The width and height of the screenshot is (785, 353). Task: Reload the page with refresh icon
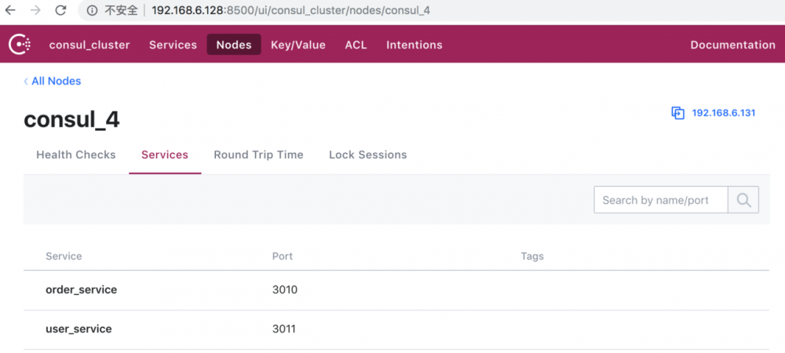[60, 11]
